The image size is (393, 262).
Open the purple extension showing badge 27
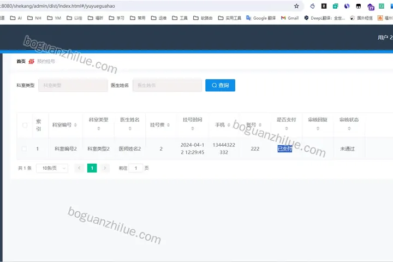[371, 7]
